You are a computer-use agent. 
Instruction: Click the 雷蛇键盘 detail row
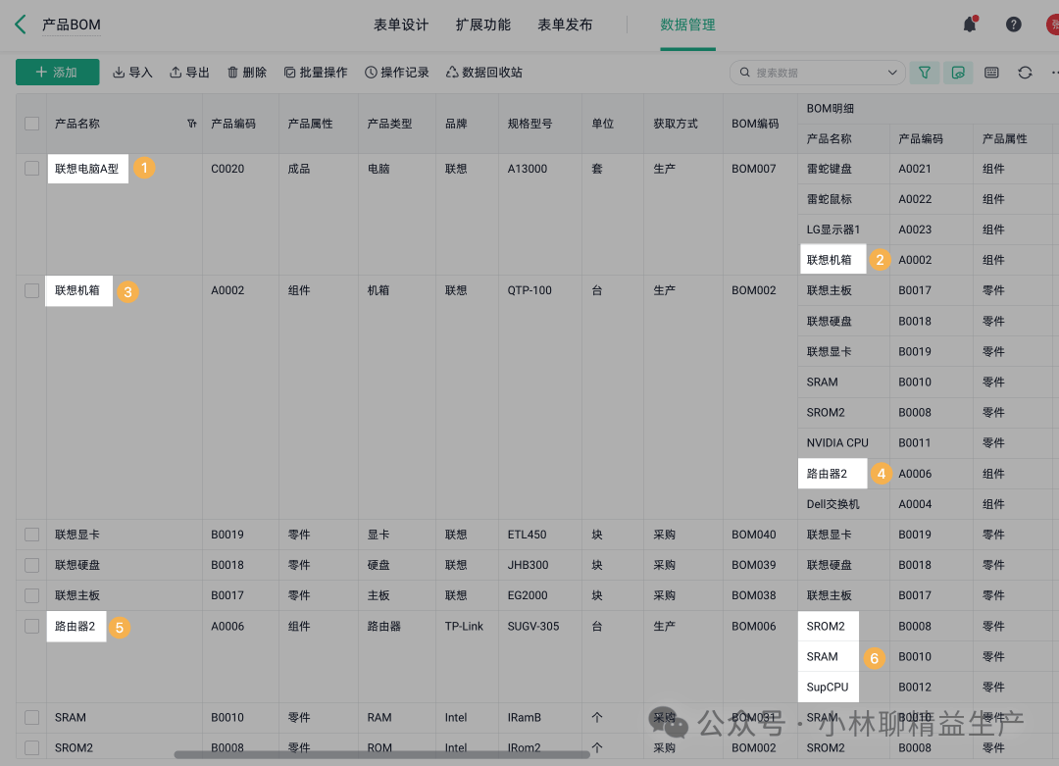coord(830,168)
